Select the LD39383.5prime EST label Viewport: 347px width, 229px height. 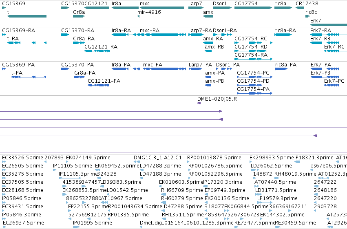121,182
